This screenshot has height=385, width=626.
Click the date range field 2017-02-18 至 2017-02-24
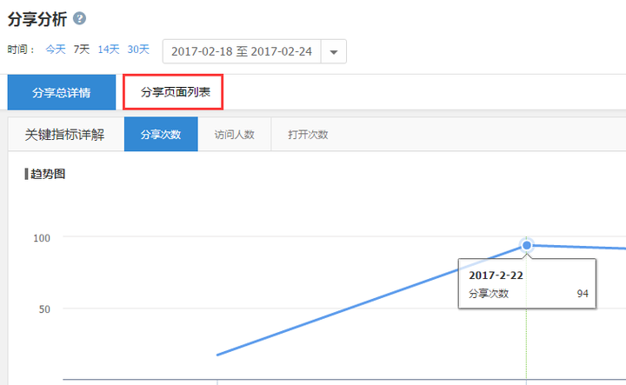[242, 51]
